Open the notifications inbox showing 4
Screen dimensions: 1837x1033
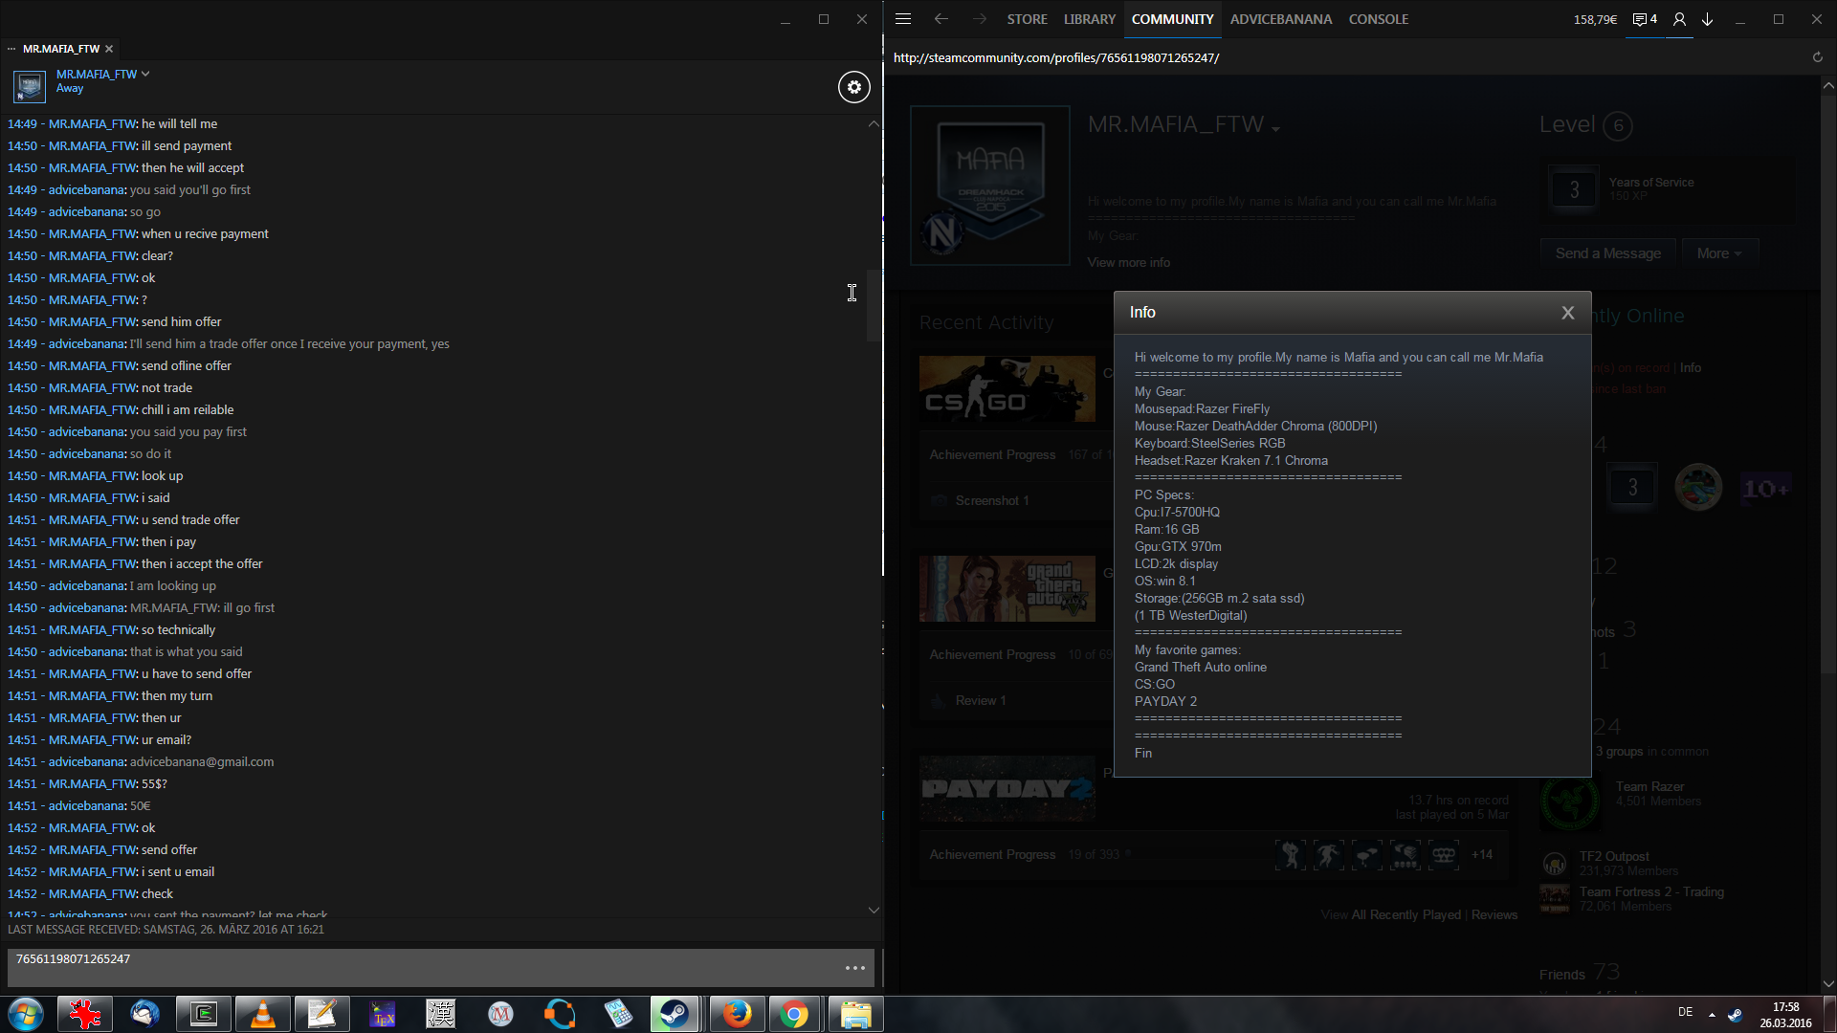point(1644,19)
